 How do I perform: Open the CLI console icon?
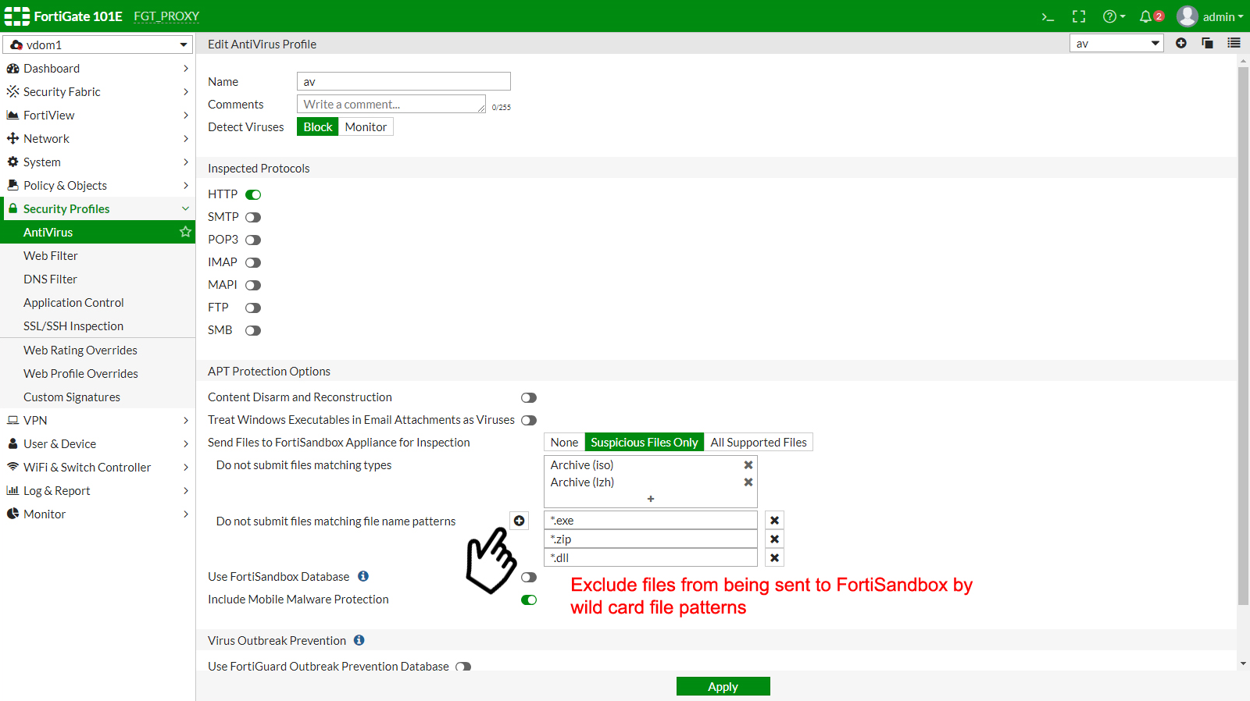point(1048,16)
